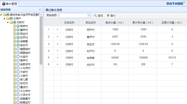This screenshot has height=104, width=187.
Task: Select the 后南昌村 tree label
Action: (25, 99)
